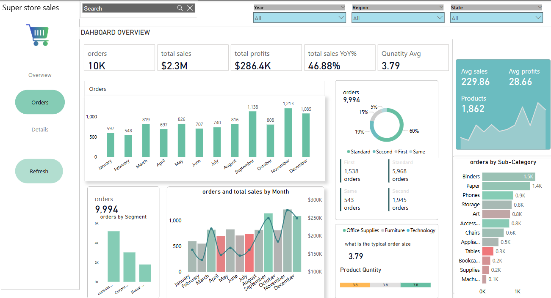
Task: Clear search with the X icon
Action: point(190,8)
